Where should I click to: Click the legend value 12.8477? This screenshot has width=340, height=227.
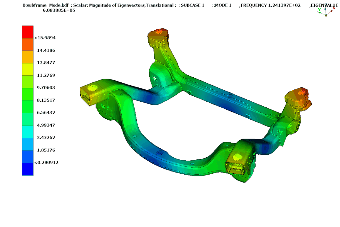tap(46, 63)
